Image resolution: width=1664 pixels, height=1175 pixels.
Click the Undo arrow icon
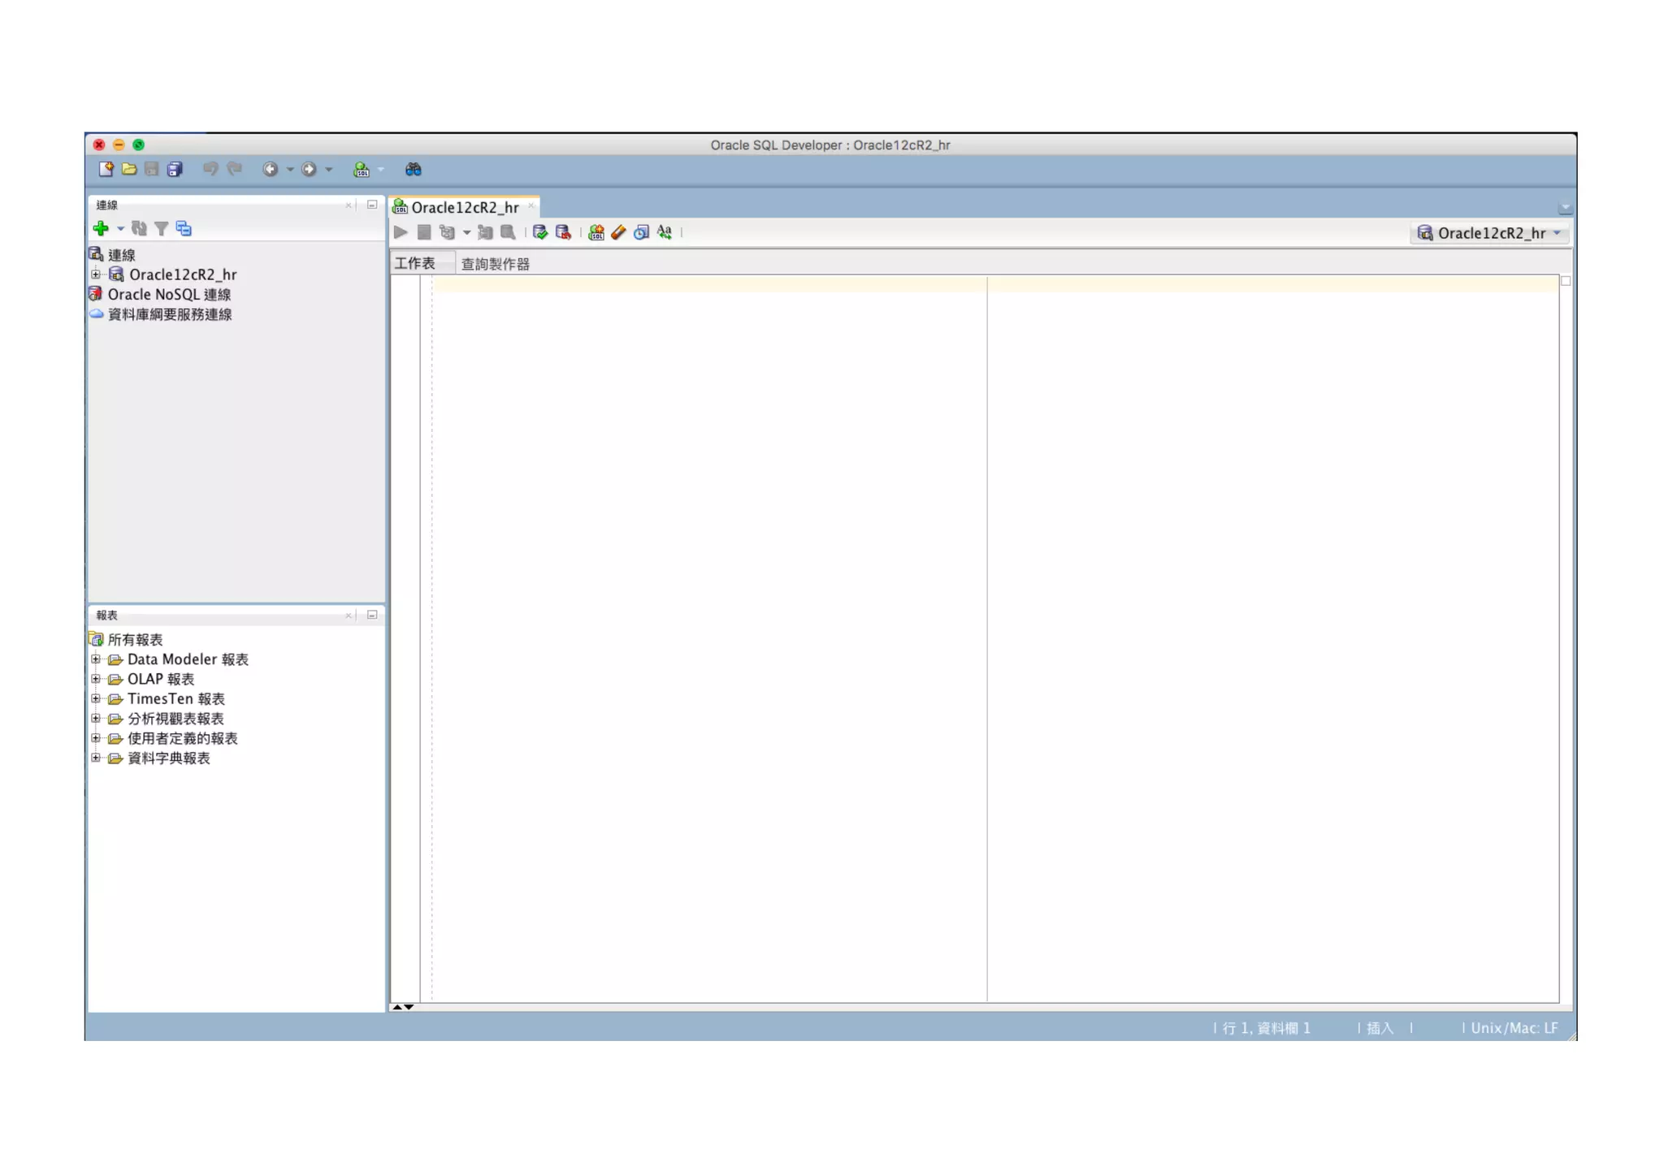point(210,169)
